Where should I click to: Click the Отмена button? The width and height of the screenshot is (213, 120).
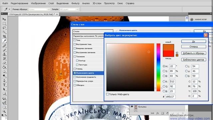[x=194, y=47]
